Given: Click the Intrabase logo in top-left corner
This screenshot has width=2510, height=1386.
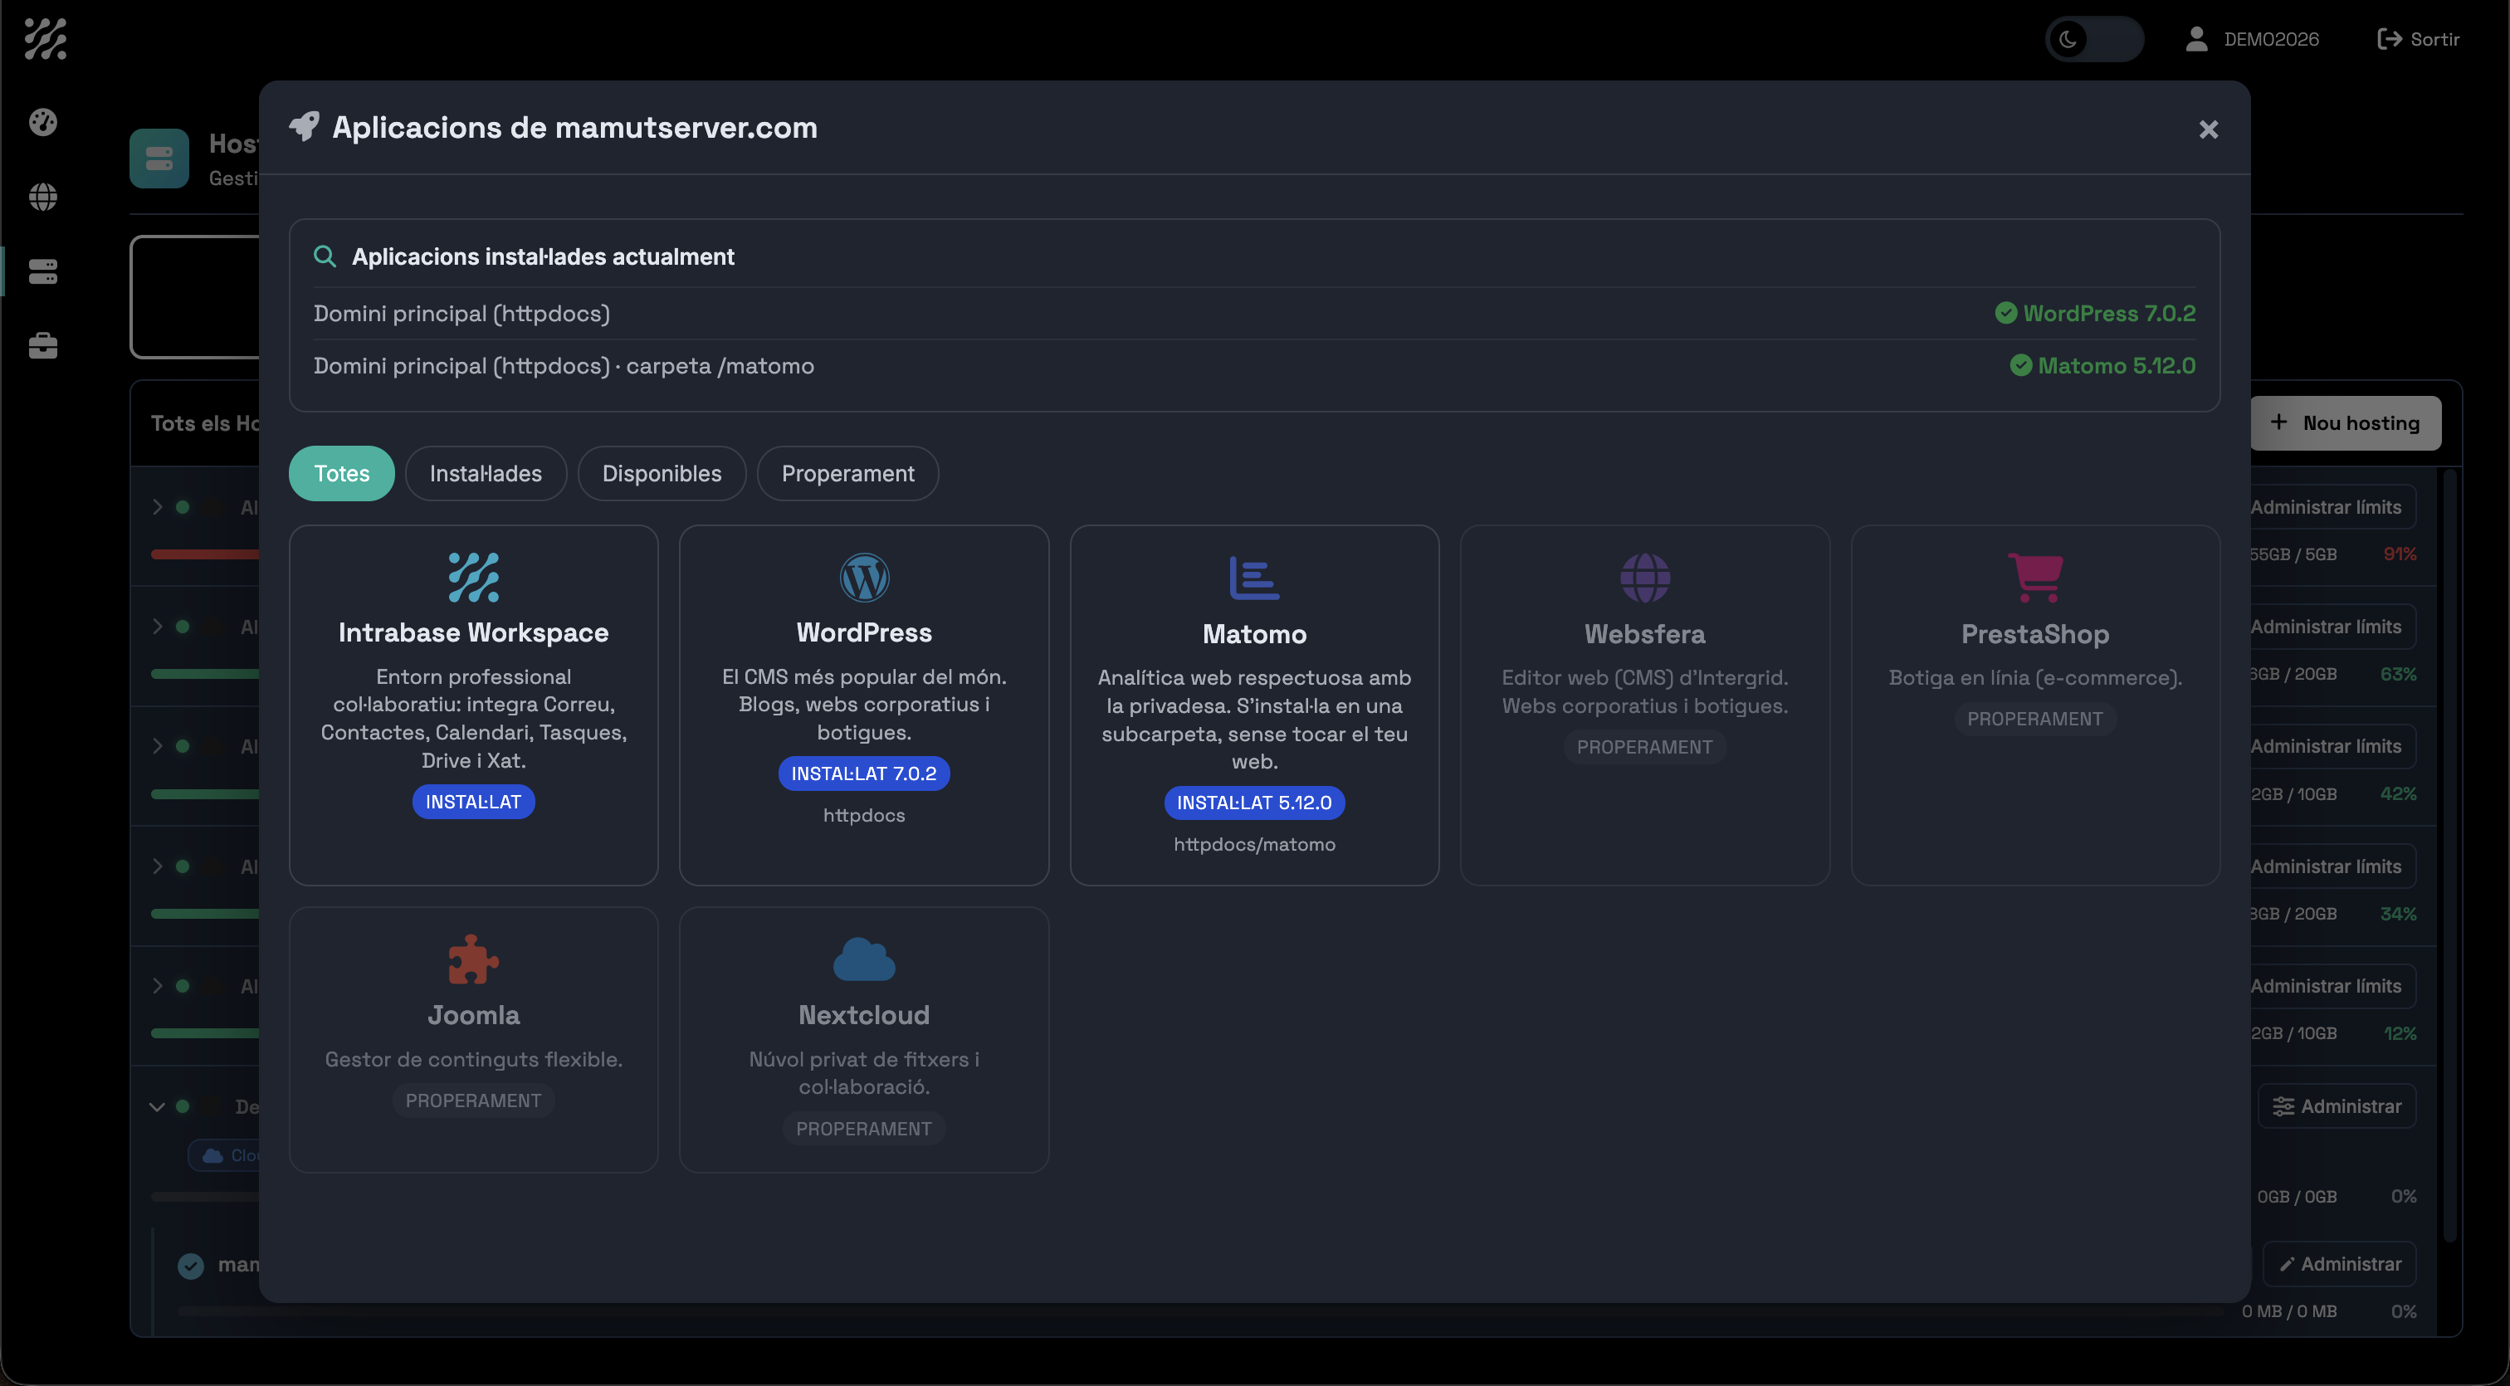Looking at the screenshot, I should [x=45, y=39].
